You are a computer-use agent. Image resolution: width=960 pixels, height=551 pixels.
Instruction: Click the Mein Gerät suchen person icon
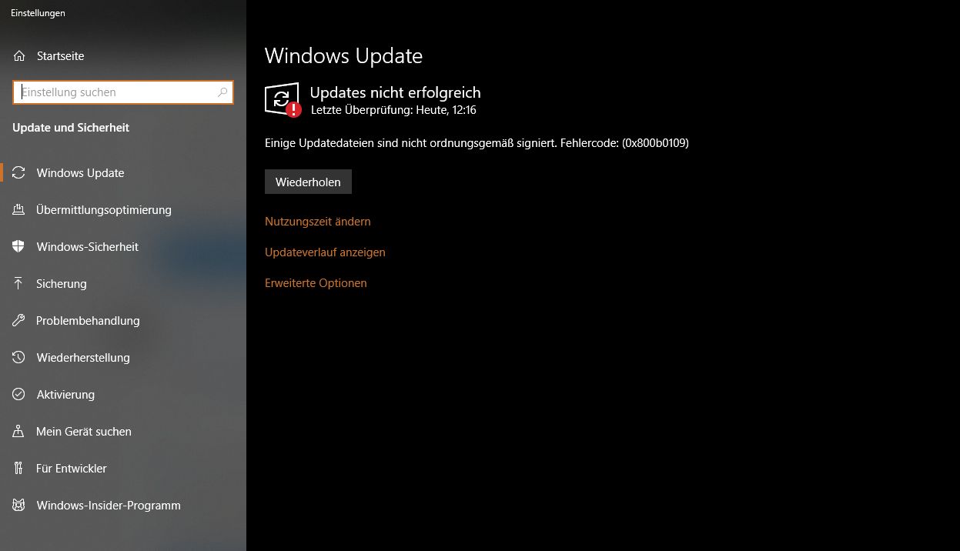pos(19,432)
